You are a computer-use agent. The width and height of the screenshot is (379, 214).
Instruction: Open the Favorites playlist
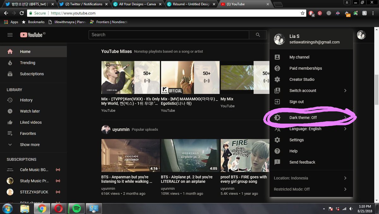(x=33, y=134)
